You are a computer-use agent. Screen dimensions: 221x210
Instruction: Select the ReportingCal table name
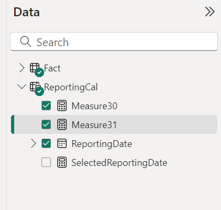pos(71,87)
